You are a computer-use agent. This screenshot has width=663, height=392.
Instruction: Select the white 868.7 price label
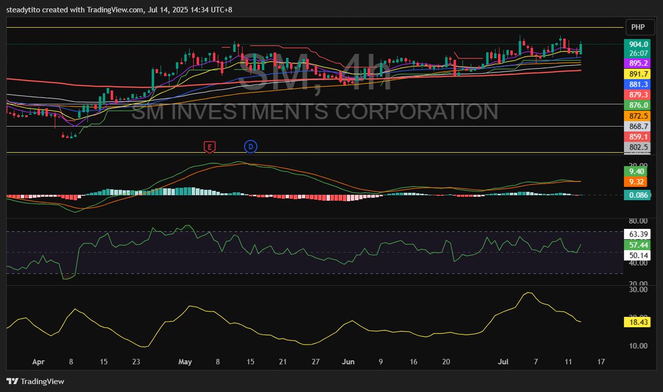638,127
